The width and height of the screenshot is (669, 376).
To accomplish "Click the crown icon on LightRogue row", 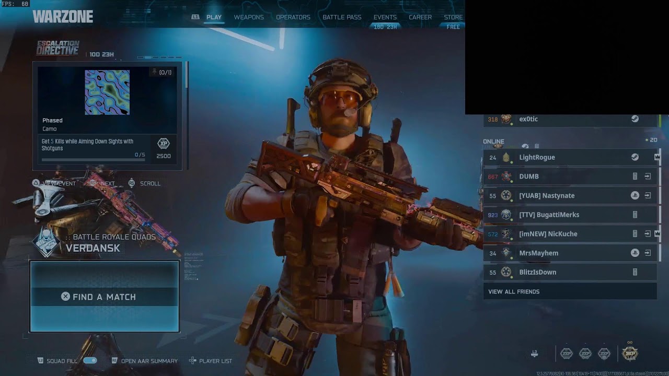I will click(657, 157).
